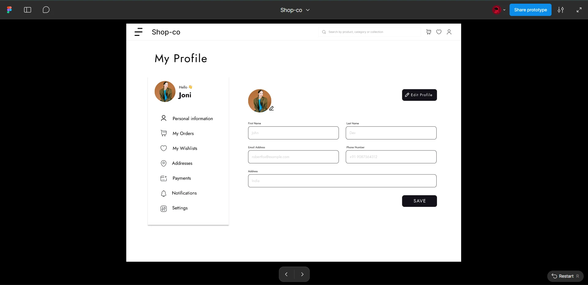This screenshot has width=588, height=285.
Task: Select Personal information in sidebar
Action: pyautogui.click(x=192, y=119)
